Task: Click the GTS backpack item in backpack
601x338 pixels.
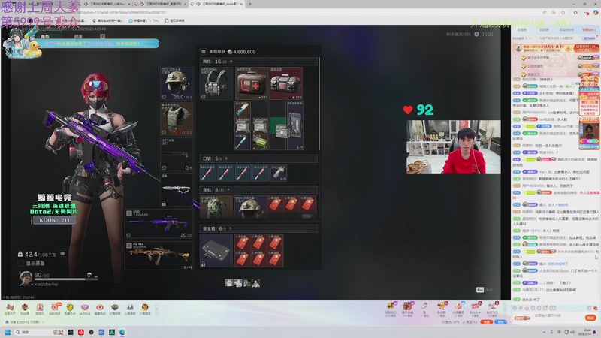Action: pos(216,207)
